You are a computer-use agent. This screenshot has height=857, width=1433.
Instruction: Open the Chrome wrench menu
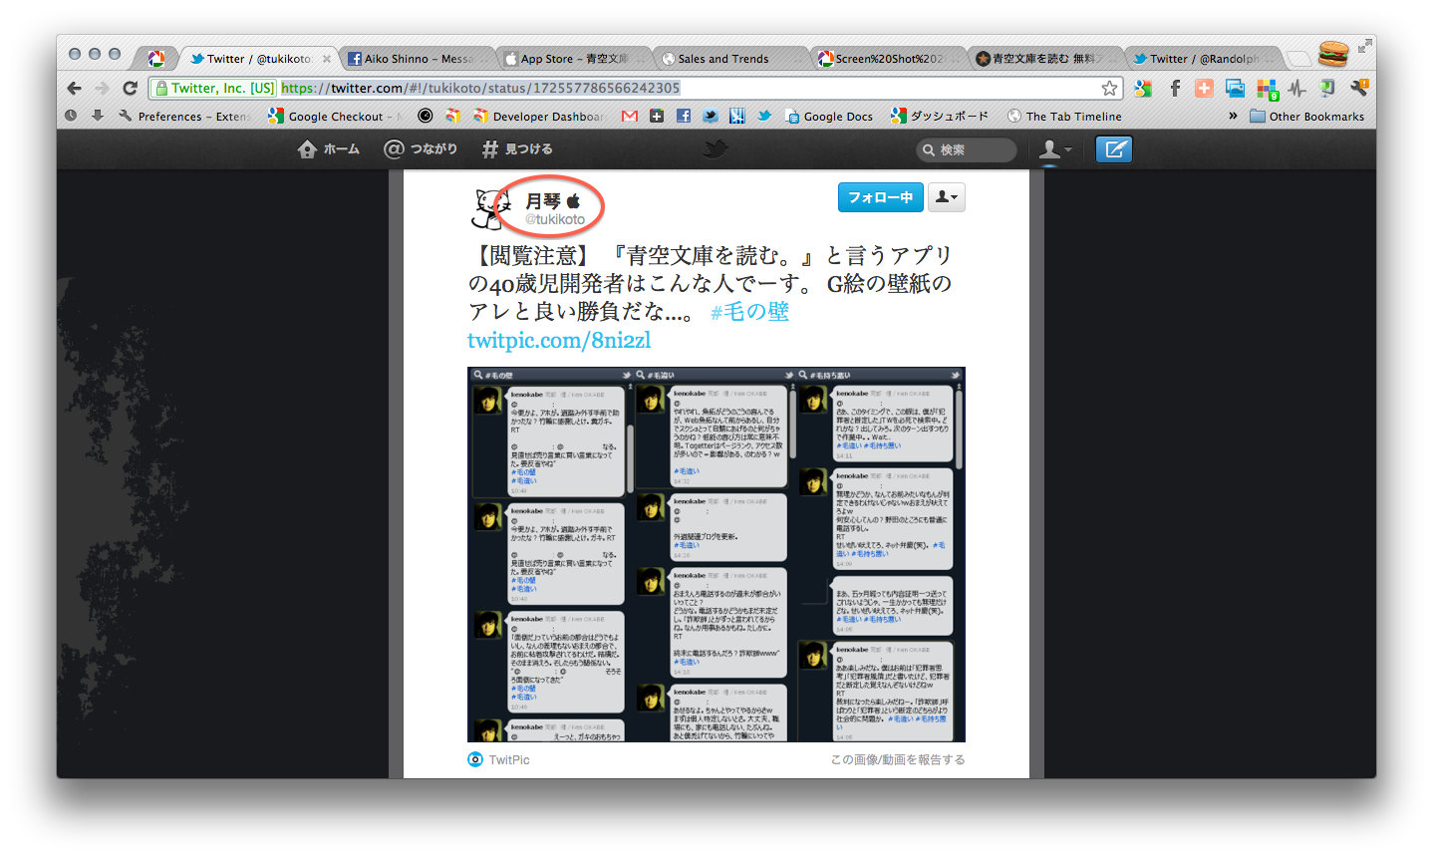click(x=1359, y=88)
